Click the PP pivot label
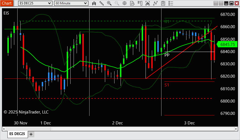240x140 pixels. coord(167,55)
